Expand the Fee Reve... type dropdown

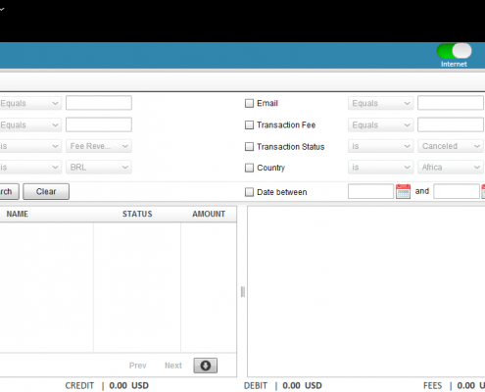coord(99,146)
